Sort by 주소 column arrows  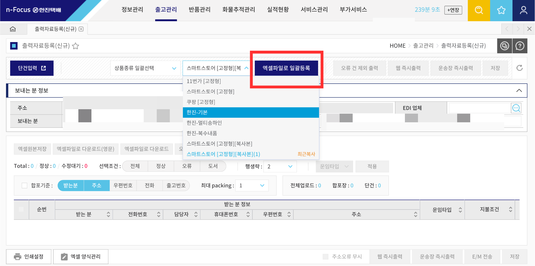(416, 215)
